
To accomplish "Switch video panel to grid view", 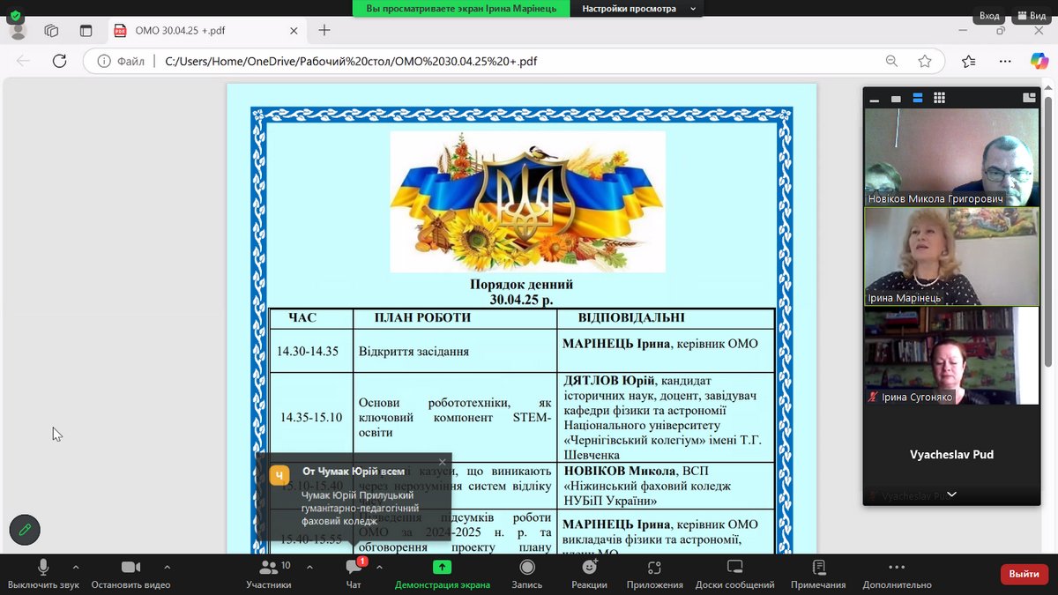I will [x=940, y=99].
